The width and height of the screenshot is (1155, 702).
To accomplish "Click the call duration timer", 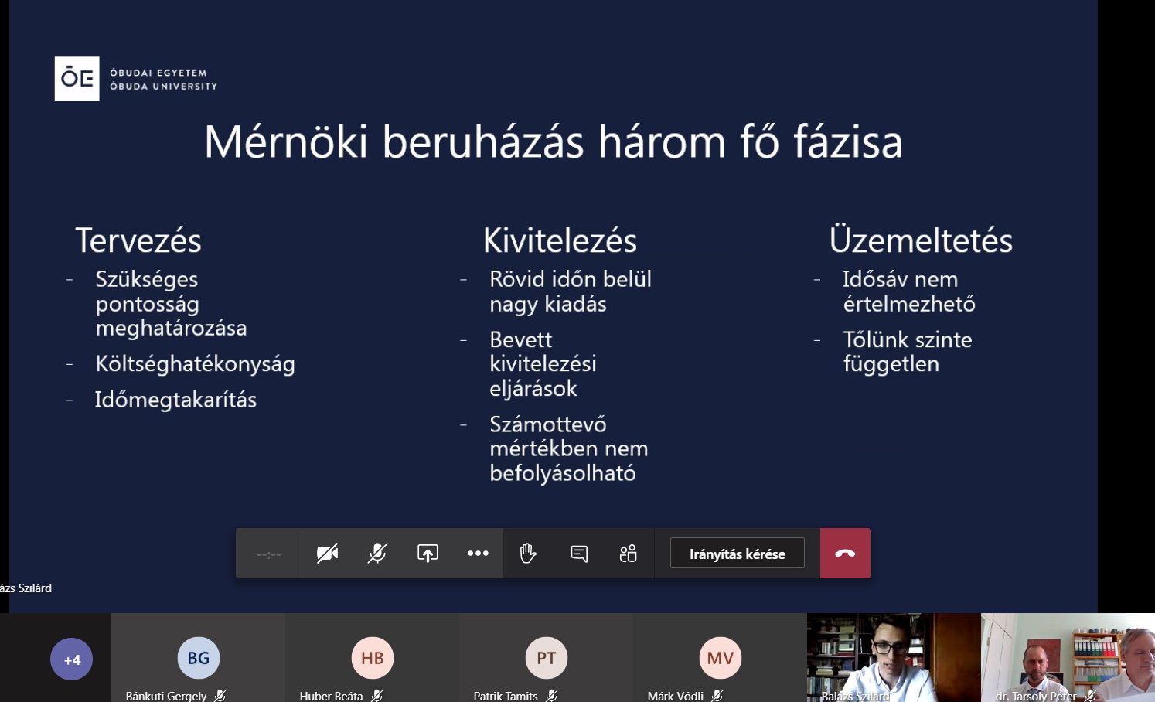I will (268, 554).
